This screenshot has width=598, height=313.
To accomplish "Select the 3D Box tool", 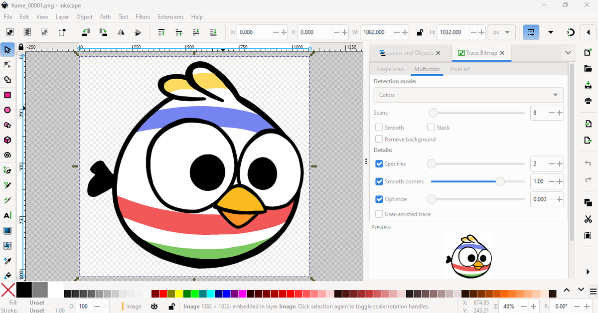I will (x=7, y=140).
